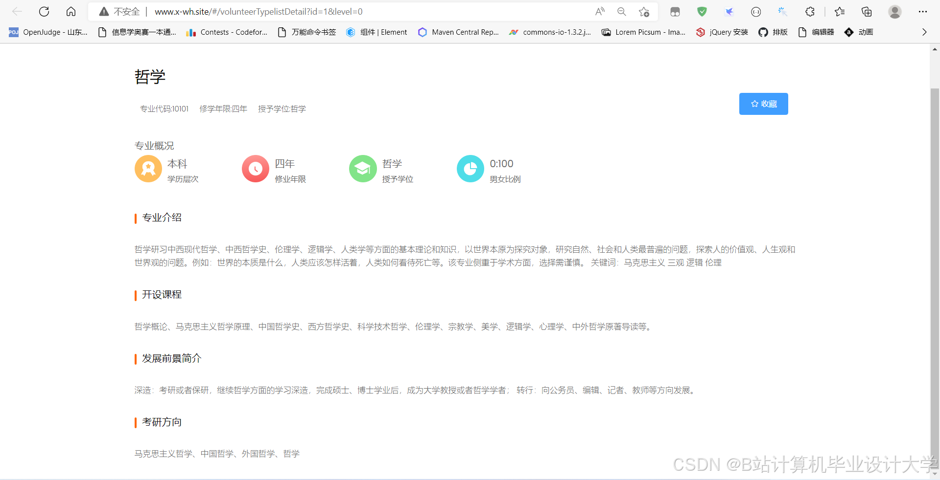940x480 pixels.
Task: Click the 发展前景简介 section heading
Action: pos(171,358)
